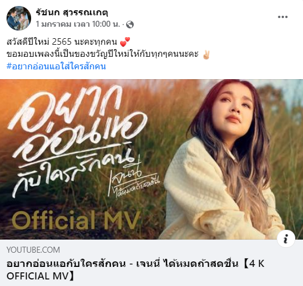Click the victory hand emoji
Viewport: 303px width, 286px height.
point(206,55)
